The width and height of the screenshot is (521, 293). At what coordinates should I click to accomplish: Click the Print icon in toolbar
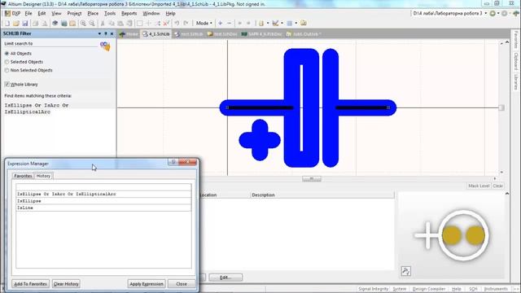[x=35, y=24]
